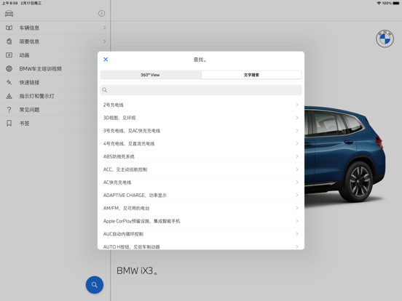Open the info circle icon
402x301 pixels.
[101, 13]
